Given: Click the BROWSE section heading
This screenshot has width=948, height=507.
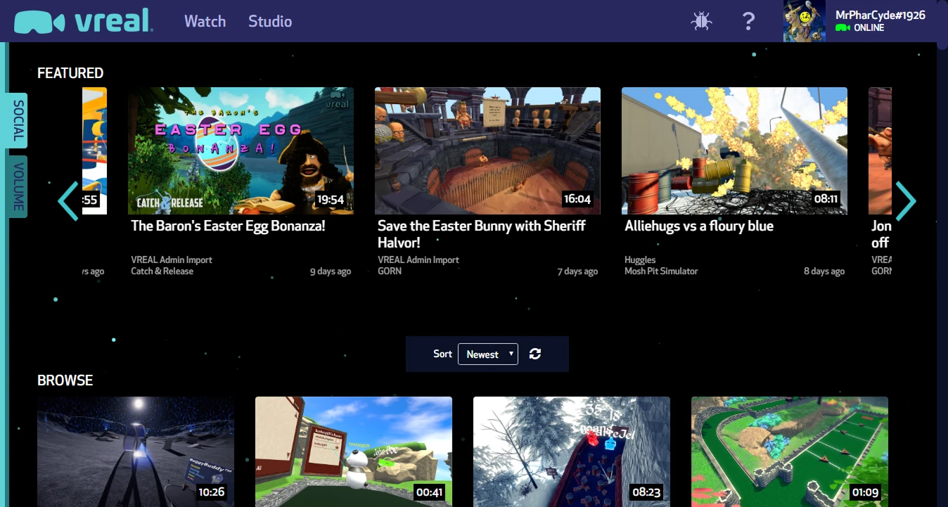Looking at the screenshot, I should point(65,380).
